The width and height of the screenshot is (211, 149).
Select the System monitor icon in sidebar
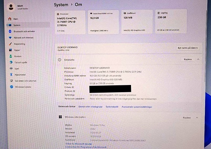(x=10, y=25)
